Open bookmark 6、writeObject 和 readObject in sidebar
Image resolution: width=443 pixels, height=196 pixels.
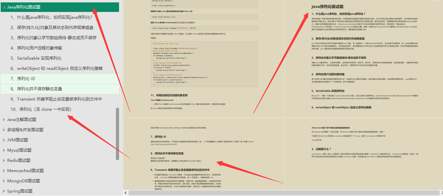tap(57, 68)
